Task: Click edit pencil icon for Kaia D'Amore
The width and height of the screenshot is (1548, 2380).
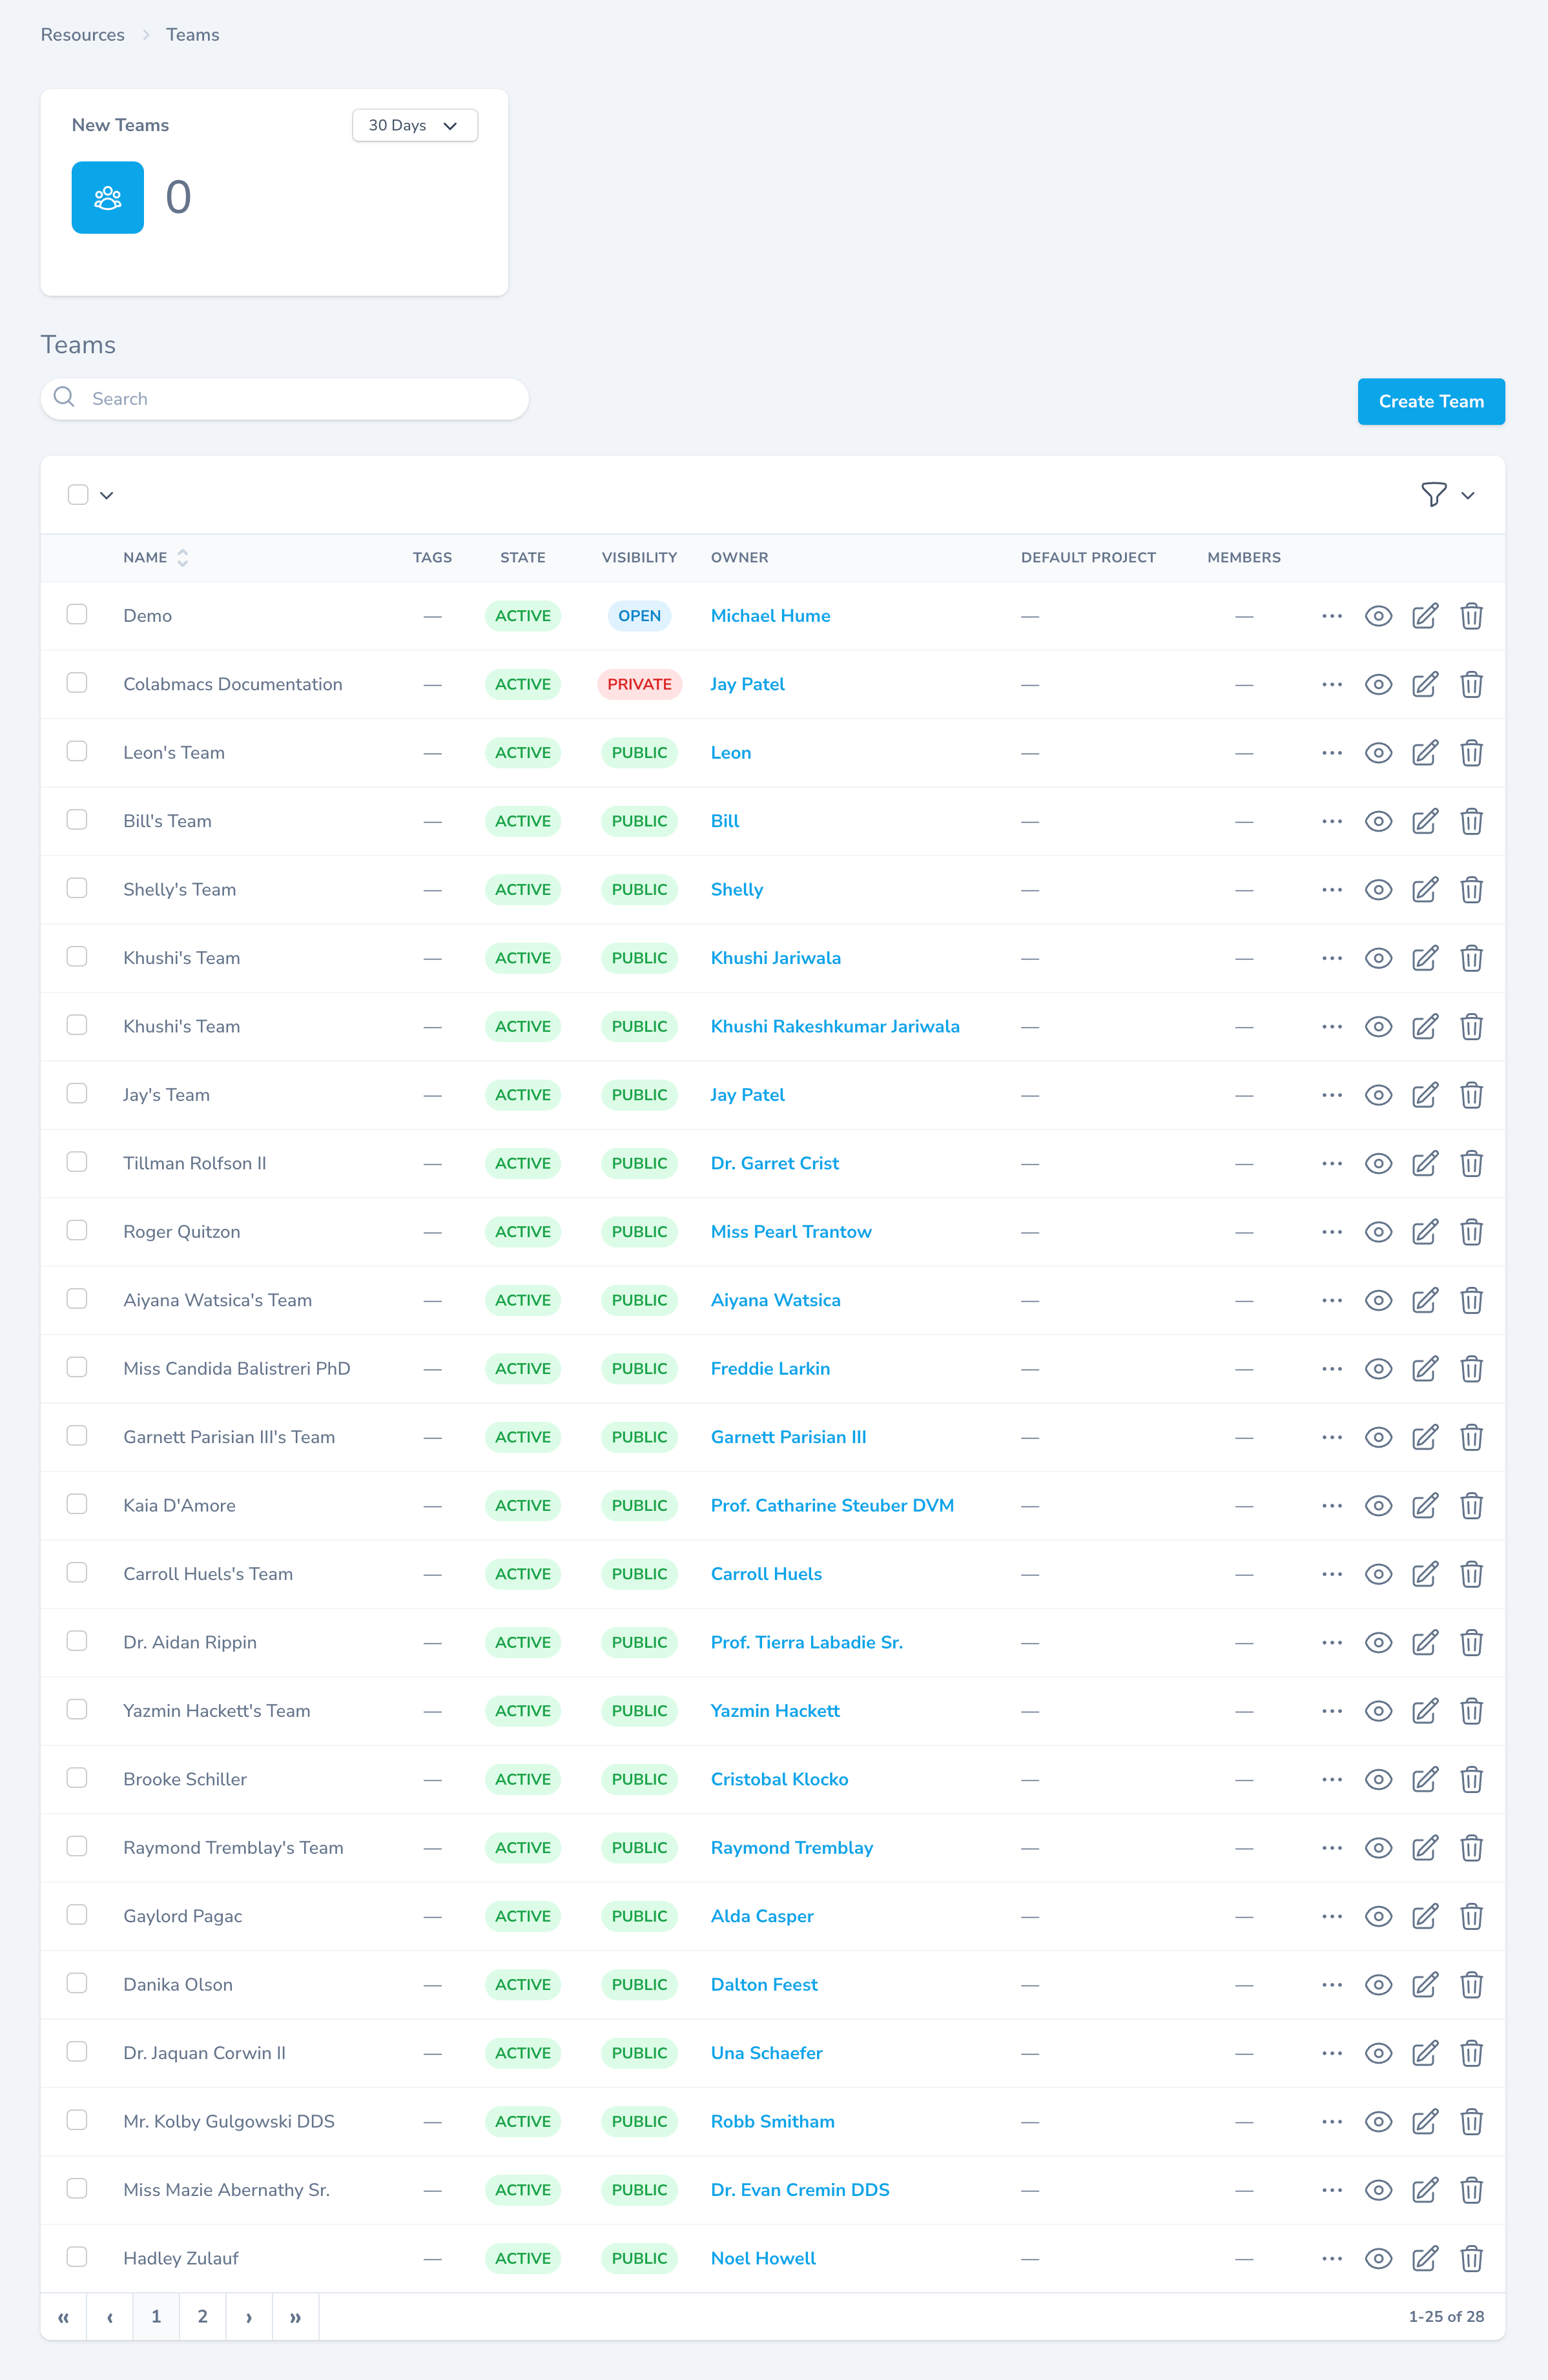Action: tap(1424, 1506)
